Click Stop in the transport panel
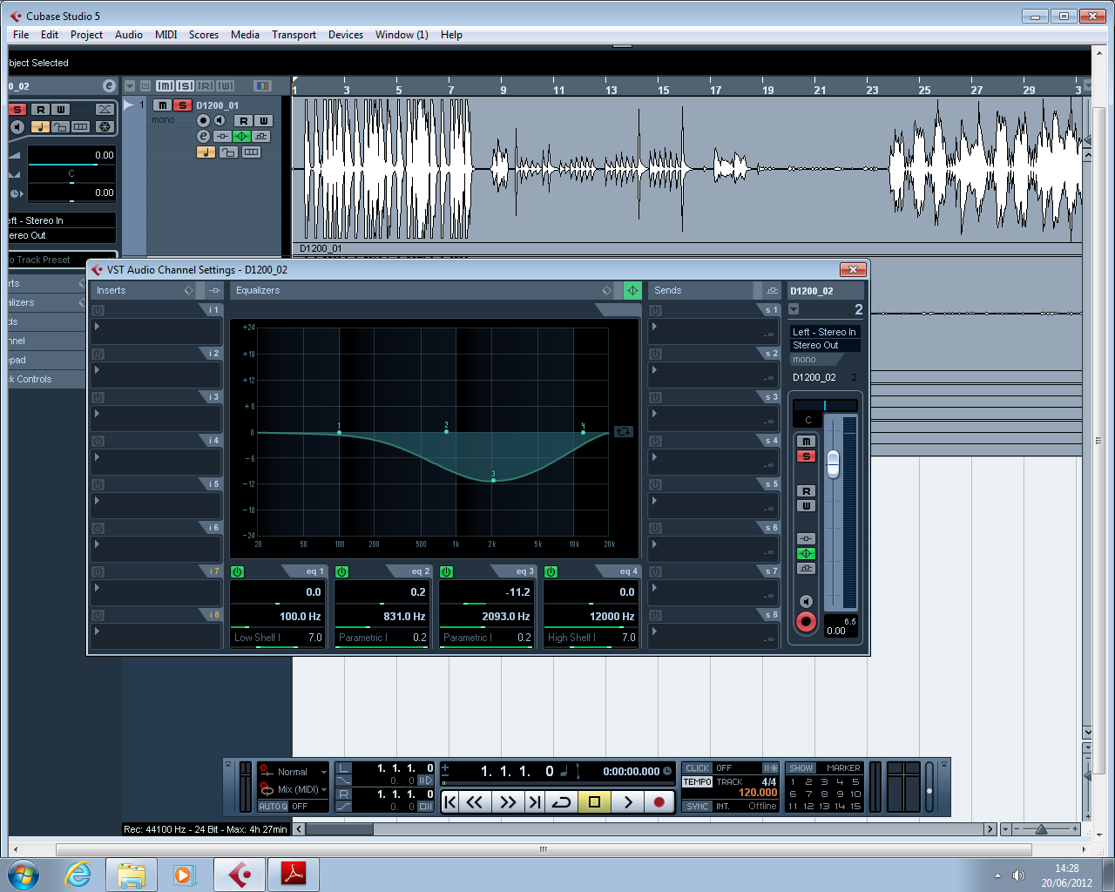This screenshot has width=1115, height=892. click(595, 802)
